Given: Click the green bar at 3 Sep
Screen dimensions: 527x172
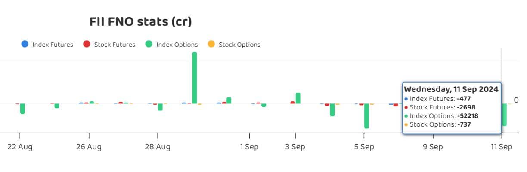Looking at the screenshot, I should pyautogui.click(x=298, y=98).
